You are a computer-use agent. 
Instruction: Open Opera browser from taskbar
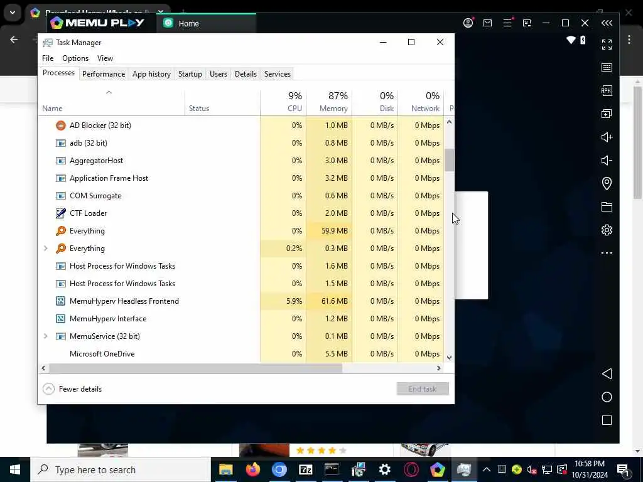411,469
